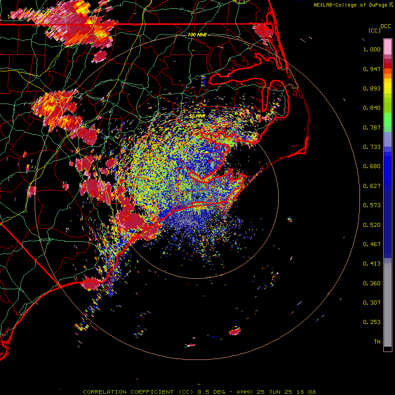
Task: Pick the bright green band in the colorbar
Action: coord(388,120)
